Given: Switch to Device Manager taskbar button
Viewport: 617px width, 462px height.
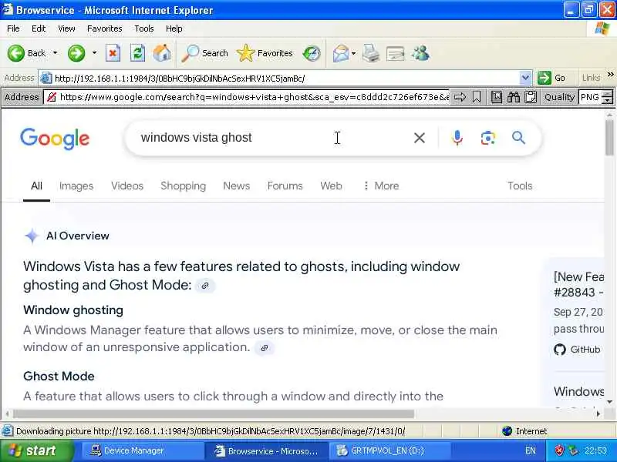Looking at the screenshot, I should click(x=142, y=450).
